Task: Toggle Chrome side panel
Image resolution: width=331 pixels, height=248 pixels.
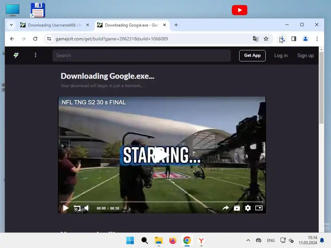Action: click(x=294, y=39)
